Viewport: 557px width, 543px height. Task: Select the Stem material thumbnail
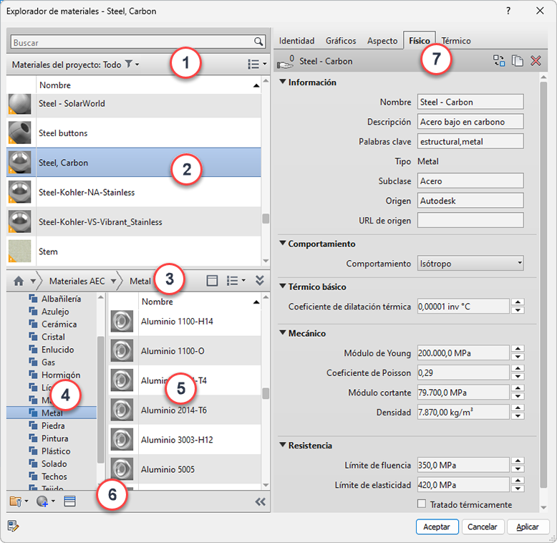click(19, 251)
